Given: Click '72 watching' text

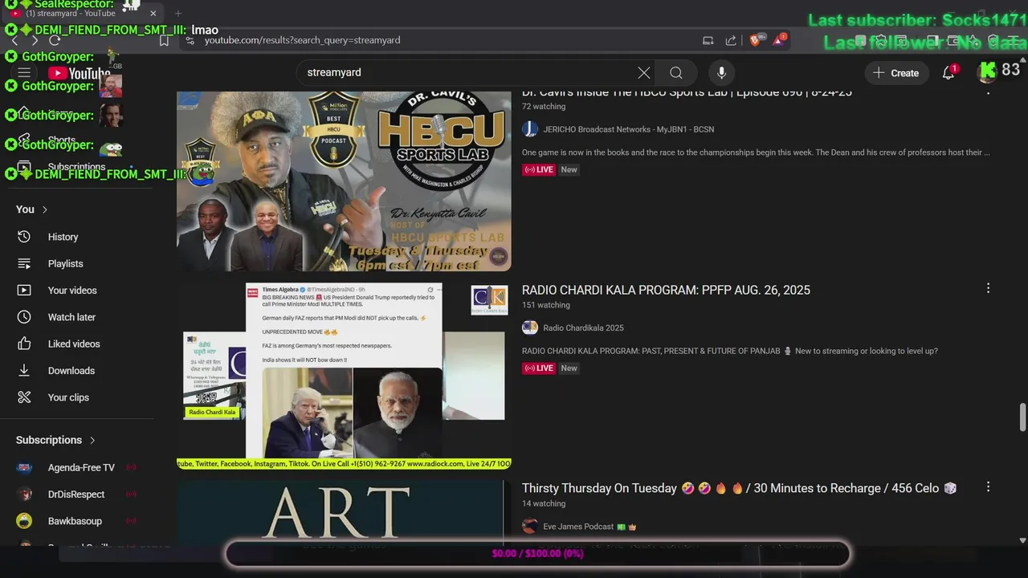Looking at the screenshot, I should (544, 107).
